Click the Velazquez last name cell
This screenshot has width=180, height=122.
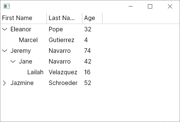pos(63,72)
